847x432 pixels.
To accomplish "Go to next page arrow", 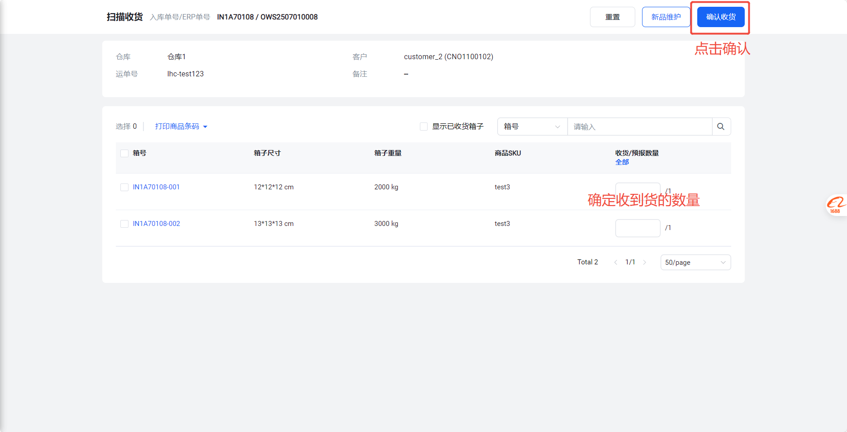I will click(x=645, y=262).
